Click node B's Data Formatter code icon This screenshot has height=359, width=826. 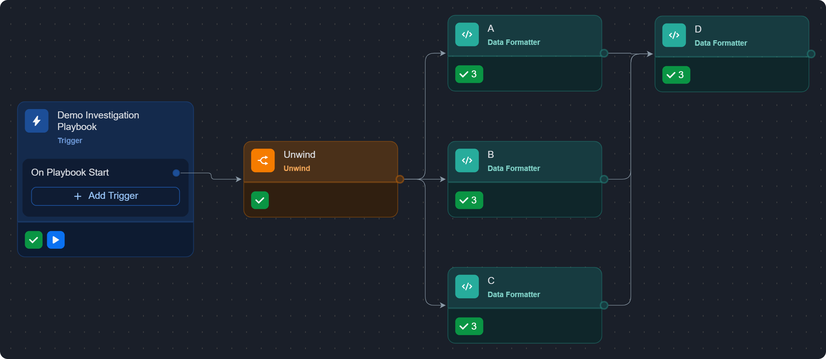point(467,161)
